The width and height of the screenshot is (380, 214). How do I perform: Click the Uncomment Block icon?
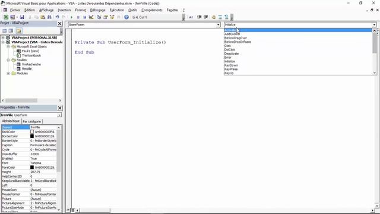(226, 17)
